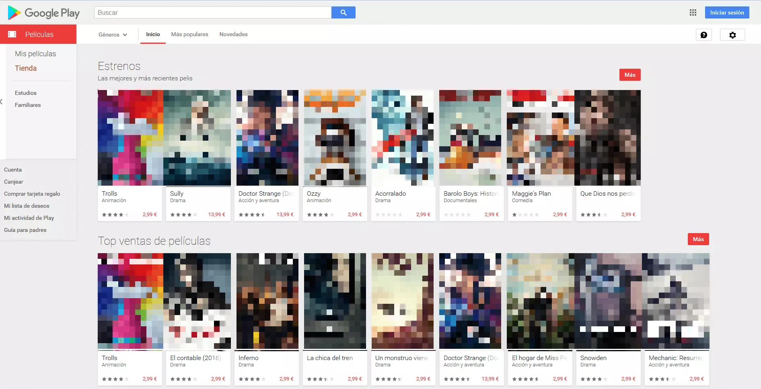Screen dimensions: 761x389
Task: Click star rating on Sully card
Action: 183,215
